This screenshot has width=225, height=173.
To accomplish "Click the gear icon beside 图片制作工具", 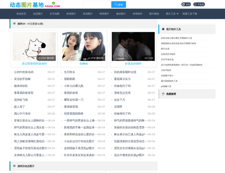I will 163,29.
